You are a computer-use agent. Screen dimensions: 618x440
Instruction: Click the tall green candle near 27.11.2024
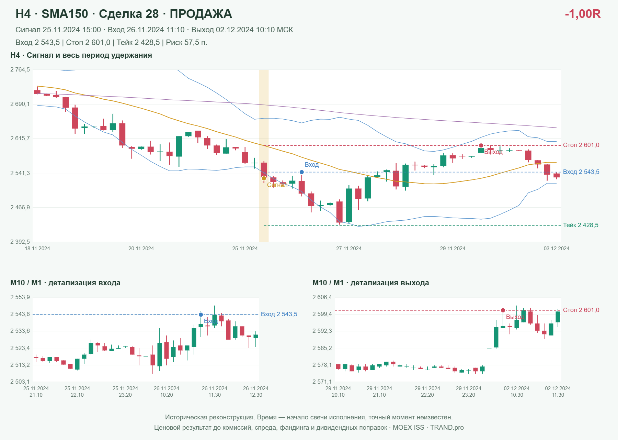coord(349,205)
